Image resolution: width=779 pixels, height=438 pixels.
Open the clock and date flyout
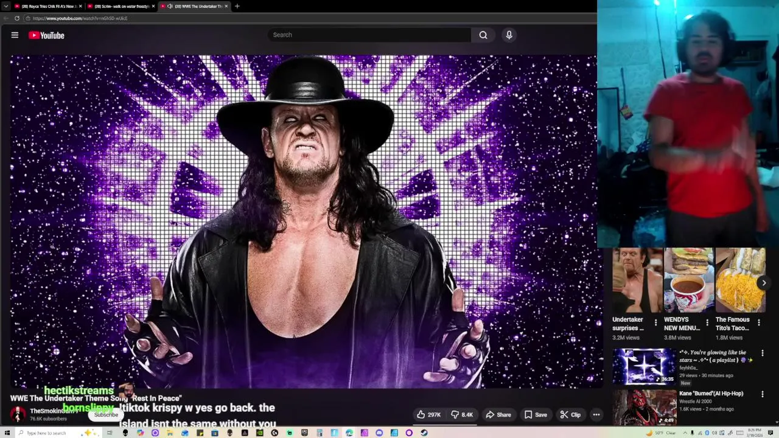point(755,433)
